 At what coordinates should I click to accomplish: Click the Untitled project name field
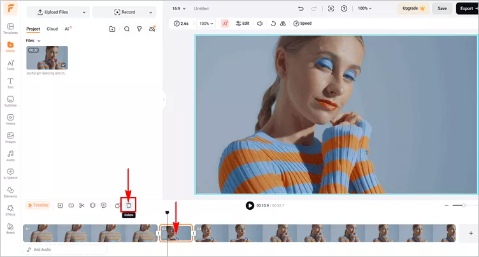pos(201,8)
